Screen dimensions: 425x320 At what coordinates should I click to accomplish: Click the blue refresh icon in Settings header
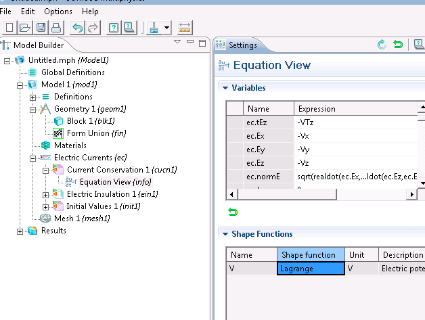coord(382,45)
